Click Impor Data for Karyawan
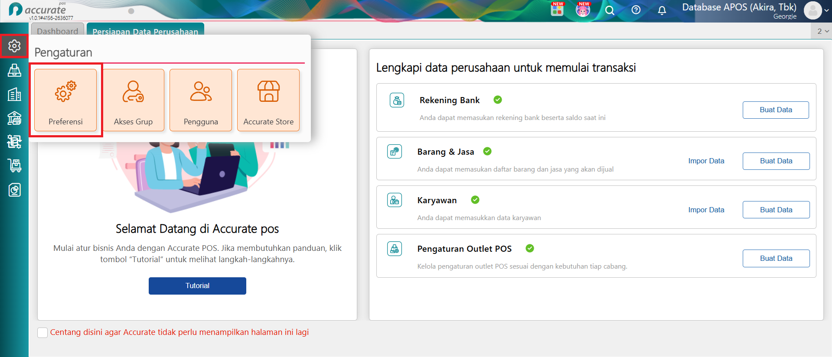Viewport: 832px width, 357px height. pos(706,210)
